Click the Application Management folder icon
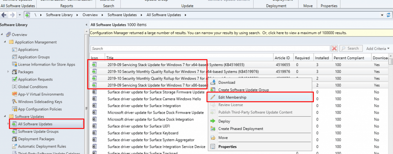393x154 pixels. point(11,42)
